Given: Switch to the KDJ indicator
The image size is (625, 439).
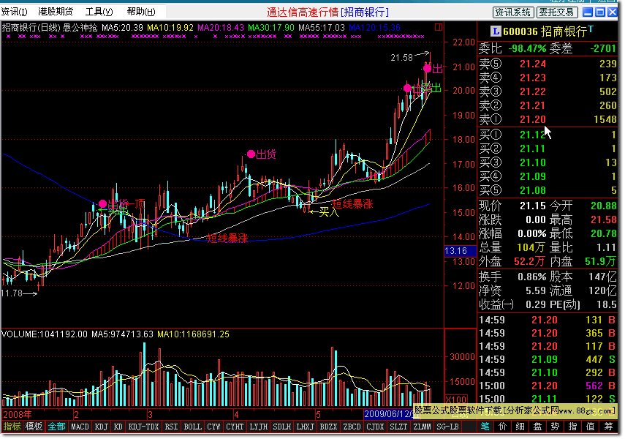Looking at the screenshot, I should click(102, 427).
